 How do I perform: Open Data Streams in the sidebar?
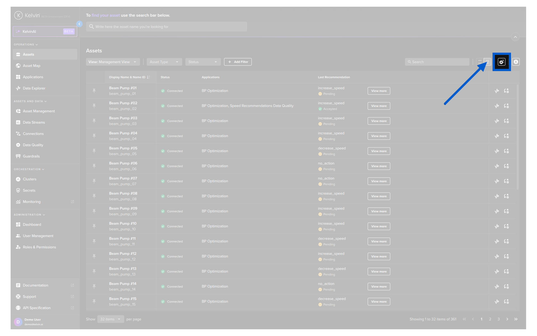[34, 122]
